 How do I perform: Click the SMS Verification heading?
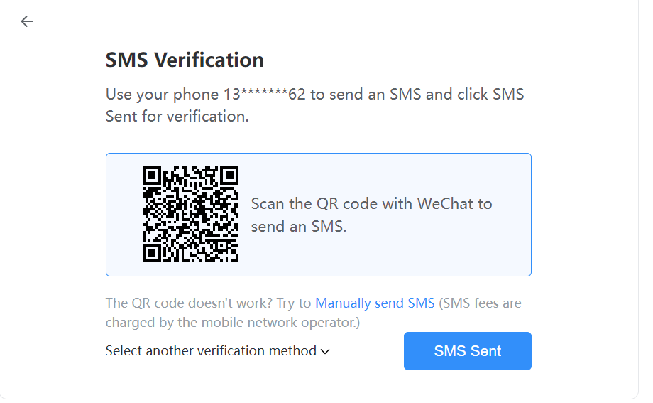pyautogui.click(x=185, y=60)
